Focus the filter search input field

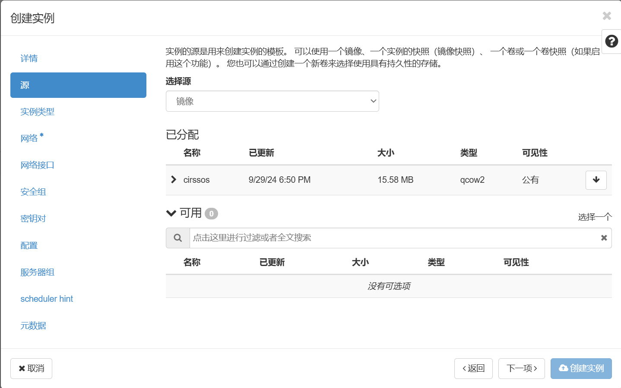tap(389, 238)
